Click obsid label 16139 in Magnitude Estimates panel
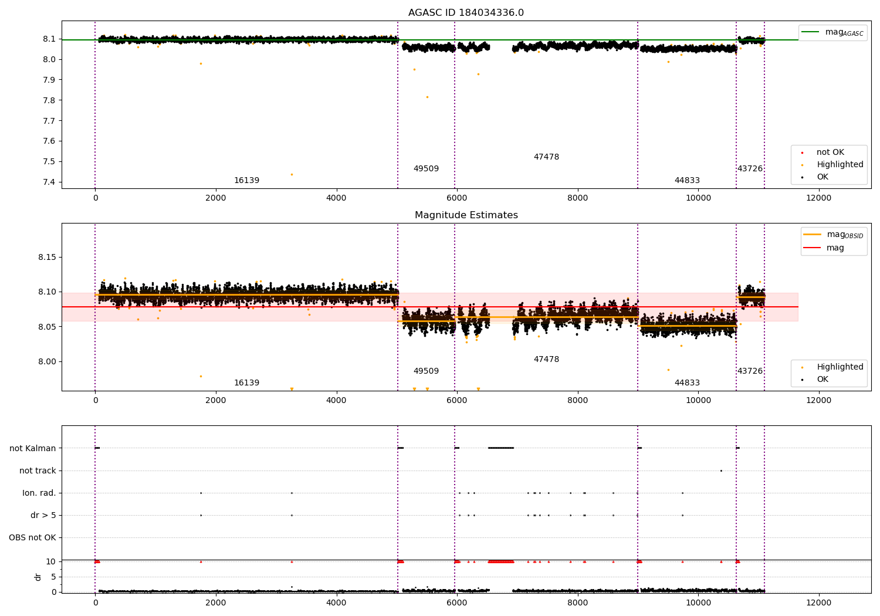 pos(246,383)
